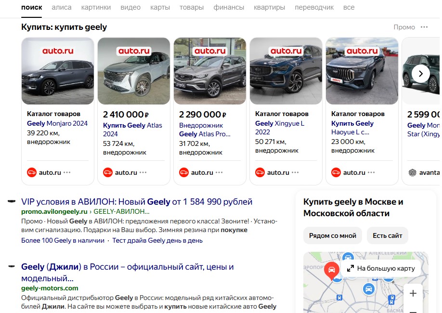This screenshot has height=313, width=442.
Task: Open options menu on Geely Monjaro 2024 card
Action: [67, 172]
